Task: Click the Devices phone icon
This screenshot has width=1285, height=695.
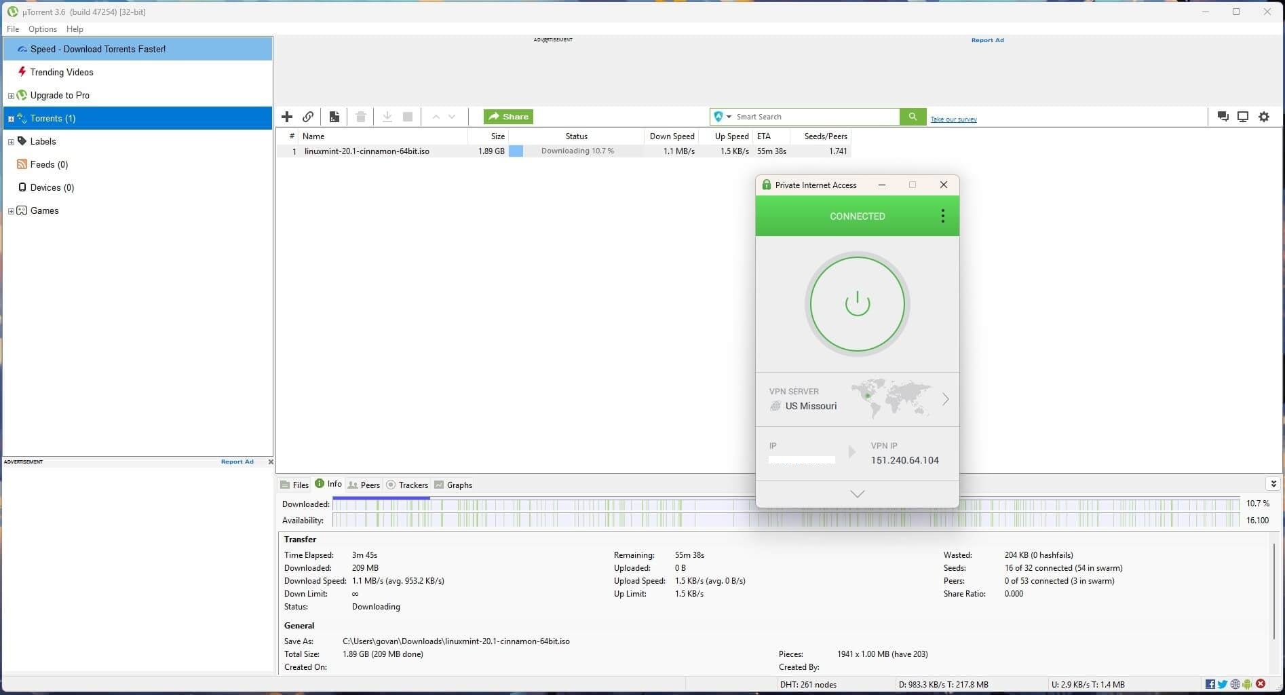Action: (22, 187)
